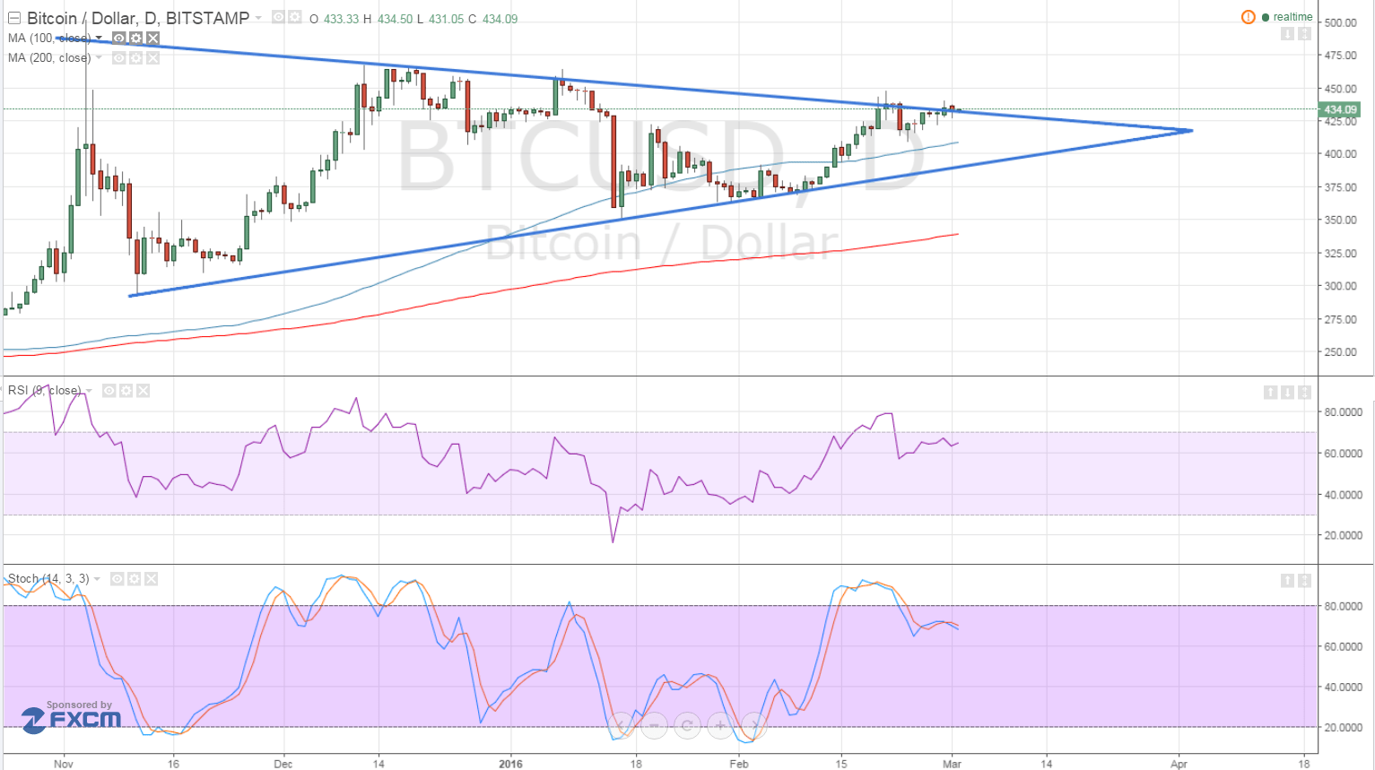Open Stoch indicator settings gear
The image size is (1375, 770).
click(x=134, y=579)
